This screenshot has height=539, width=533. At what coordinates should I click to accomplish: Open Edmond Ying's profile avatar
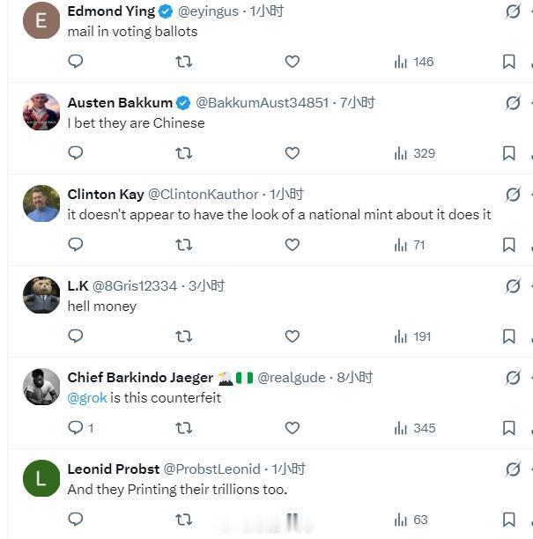pyautogui.click(x=41, y=21)
